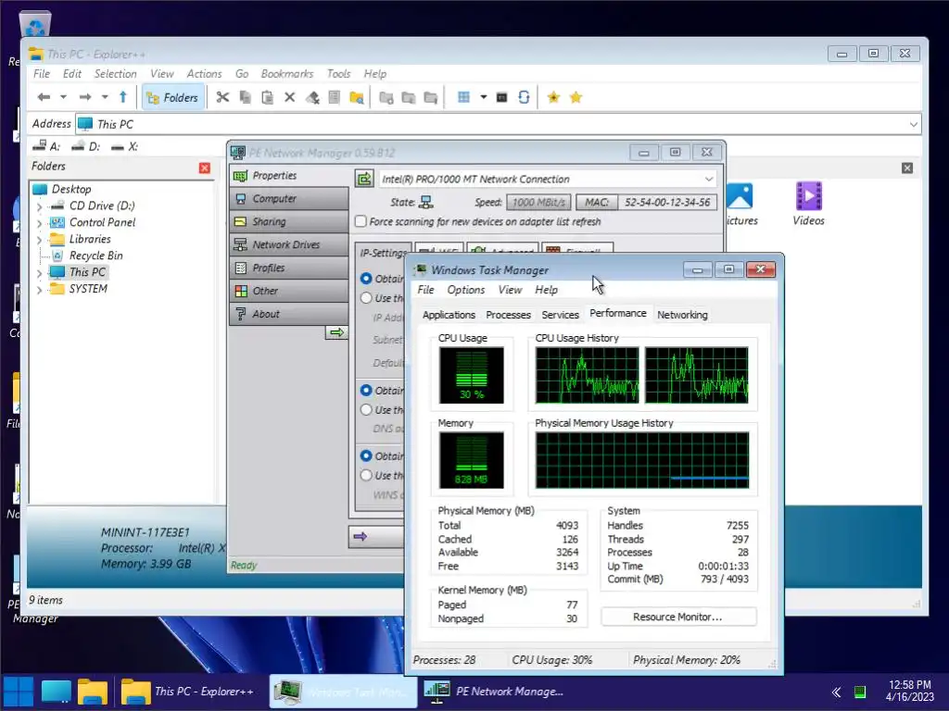Click the Search folder icon
Viewport: 949px width, 711px height.
357,97
